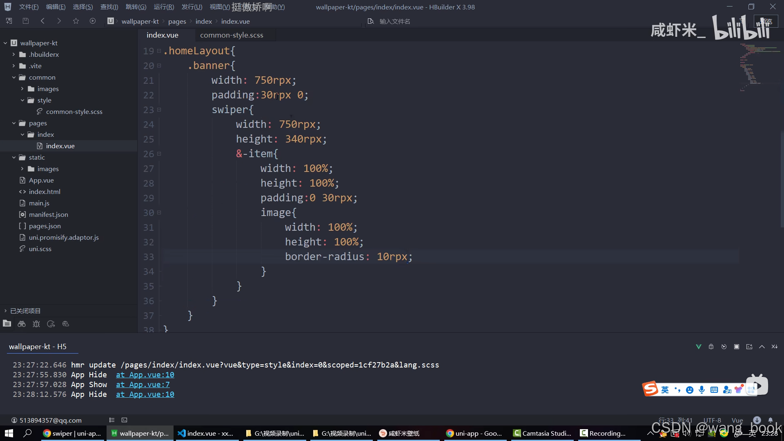Open a new terminal with the console icon
The height and width of the screenshot is (441, 784).
(749, 347)
